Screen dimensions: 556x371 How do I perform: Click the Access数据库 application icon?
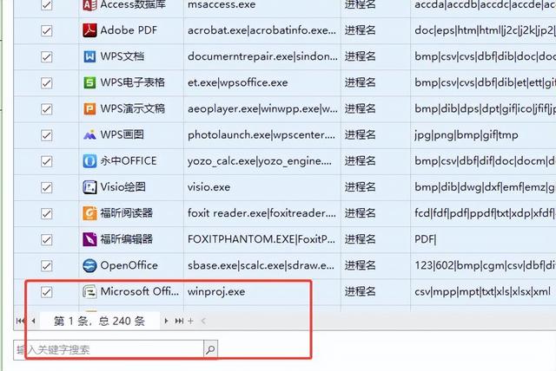[89, 4]
